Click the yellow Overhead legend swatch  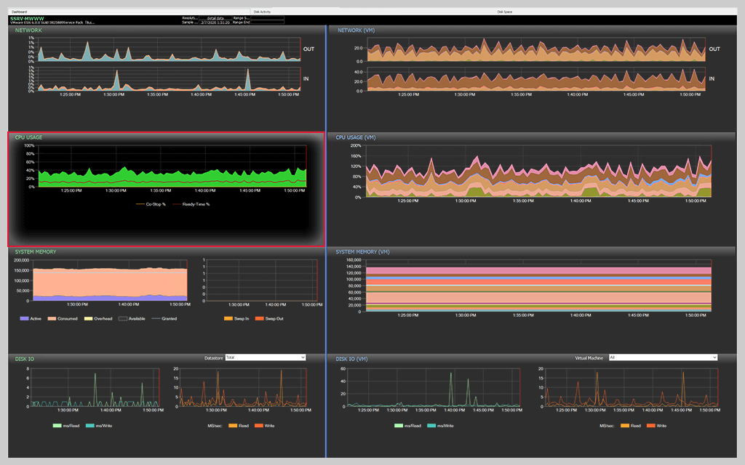(88, 318)
